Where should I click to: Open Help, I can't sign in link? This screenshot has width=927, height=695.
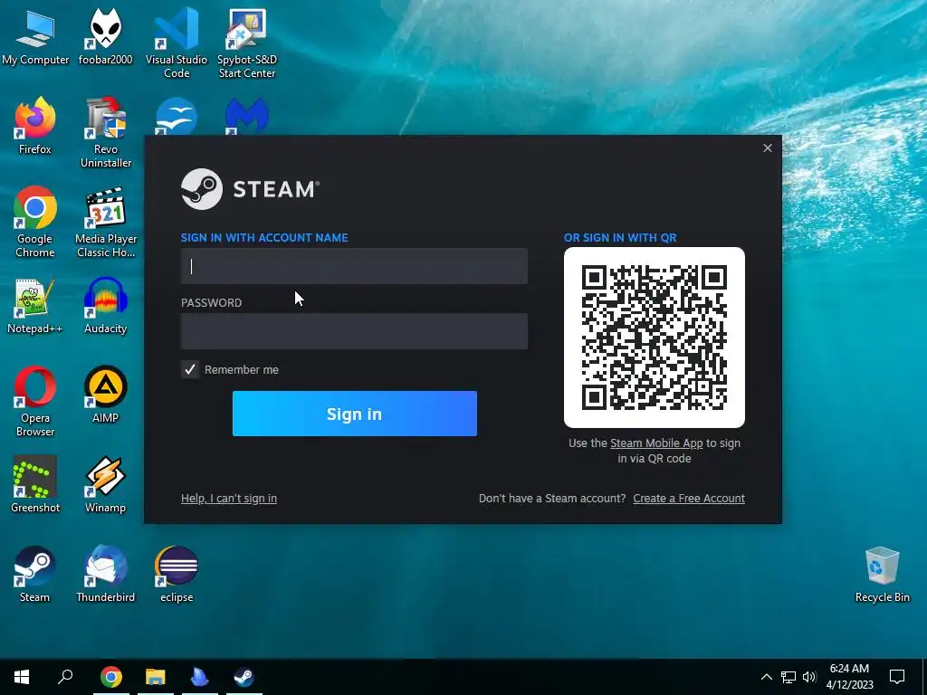229,499
